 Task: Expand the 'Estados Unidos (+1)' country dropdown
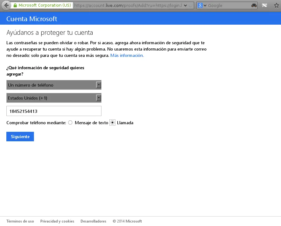[x=54, y=98]
